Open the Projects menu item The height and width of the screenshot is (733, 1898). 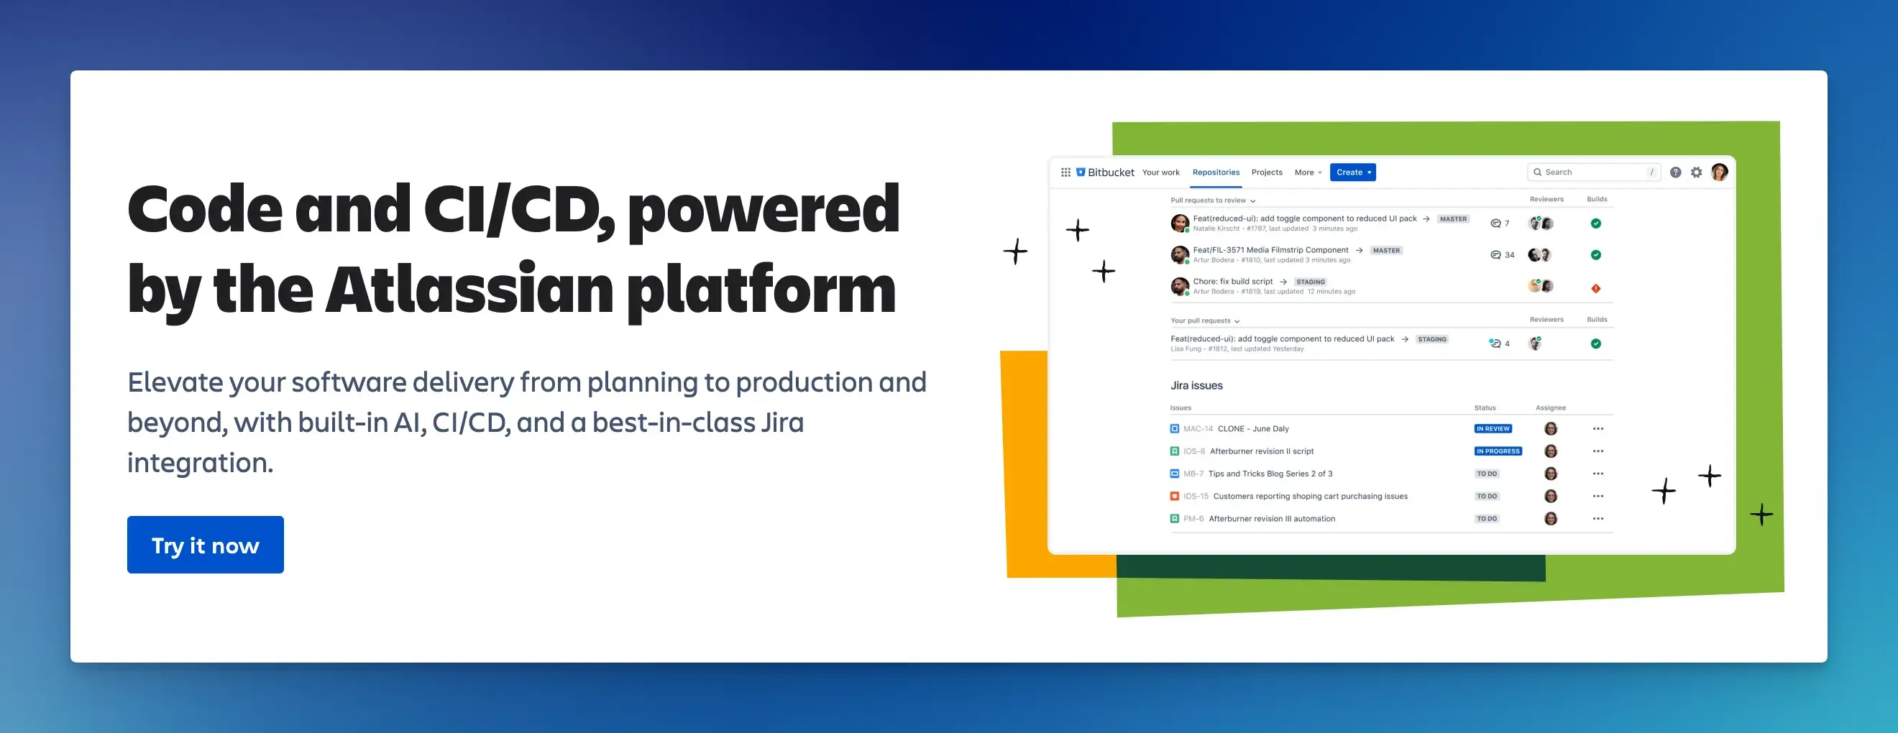(x=1267, y=172)
